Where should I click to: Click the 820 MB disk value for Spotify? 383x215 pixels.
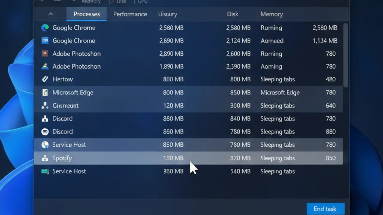(240, 158)
